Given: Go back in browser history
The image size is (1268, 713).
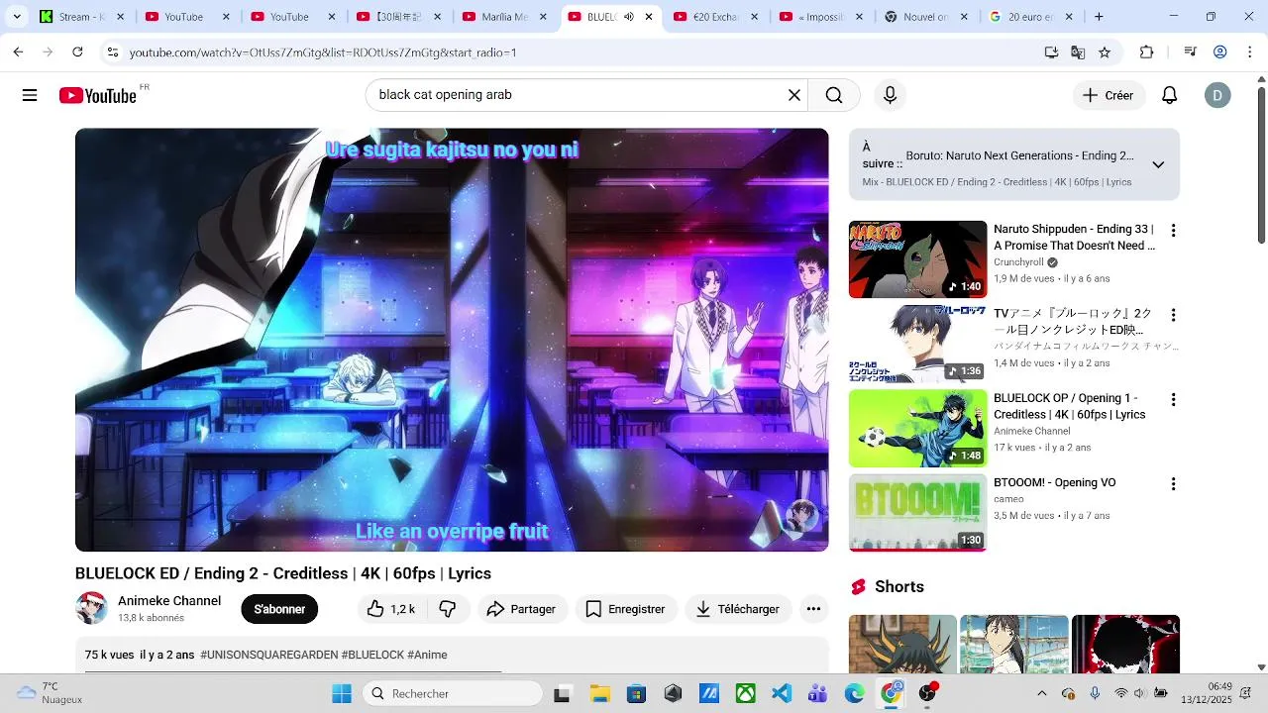Looking at the screenshot, I should pyautogui.click(x=18, y=52).
